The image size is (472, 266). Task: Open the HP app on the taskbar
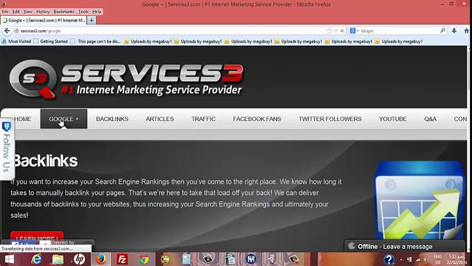(x=79, y=259)
